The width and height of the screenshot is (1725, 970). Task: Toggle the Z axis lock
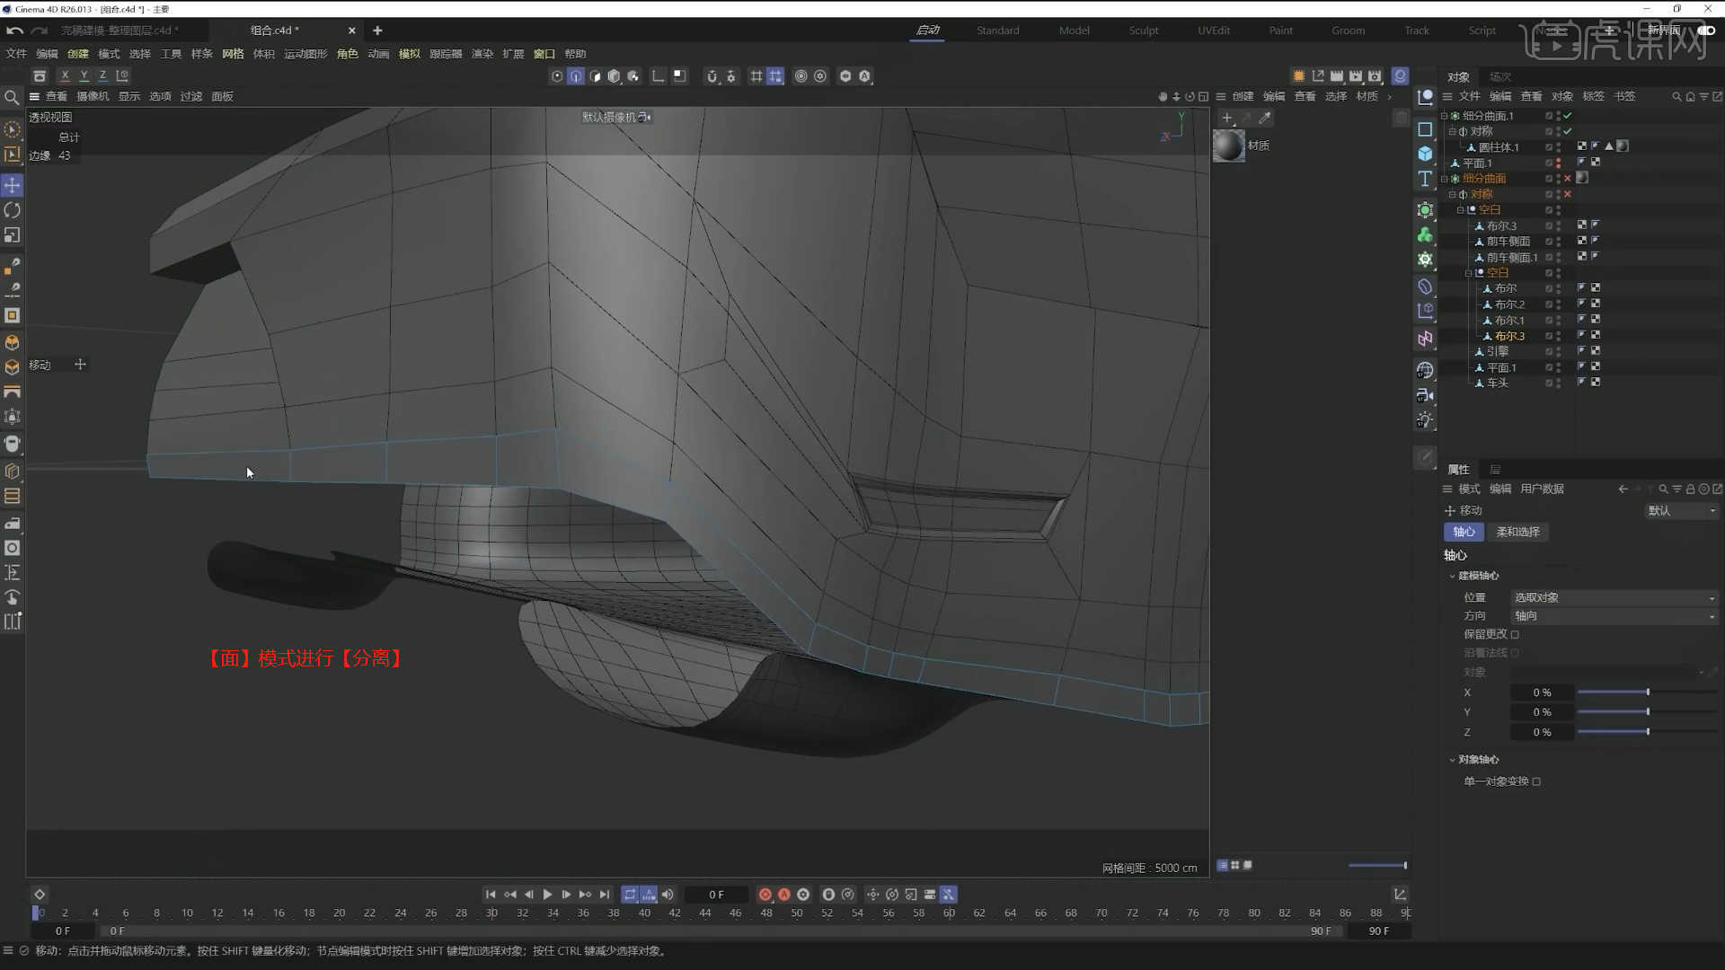click(102, 76)
